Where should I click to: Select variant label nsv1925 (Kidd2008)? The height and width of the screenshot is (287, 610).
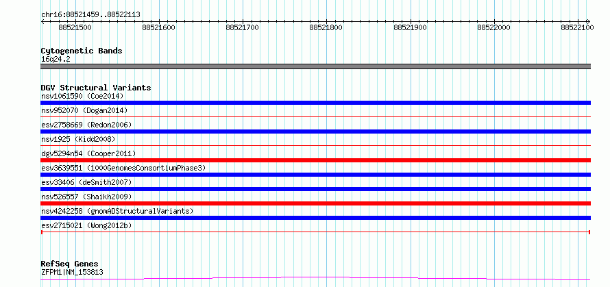pos(78,139)
